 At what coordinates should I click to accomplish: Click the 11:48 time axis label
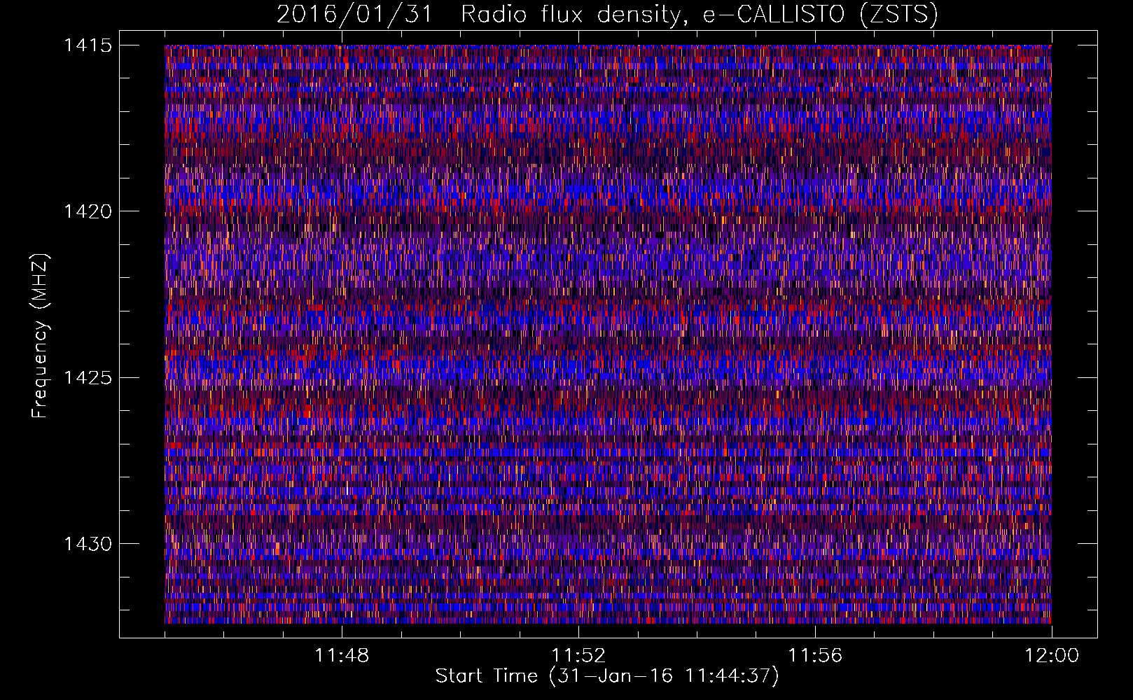[342, 656]
